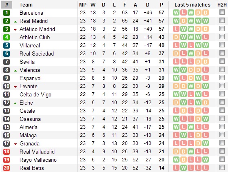This screenshot has height=172, width=228.
Task: Check the H2H box for Sevilla
Action: pos(222,61)
